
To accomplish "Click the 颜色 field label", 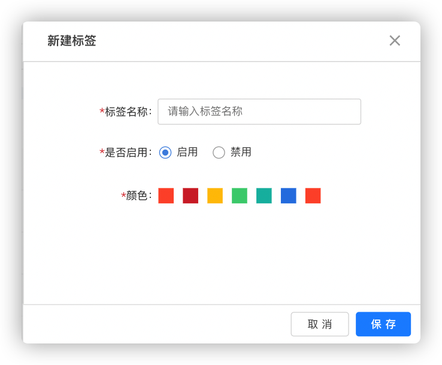I will click(x=137, y=195).
